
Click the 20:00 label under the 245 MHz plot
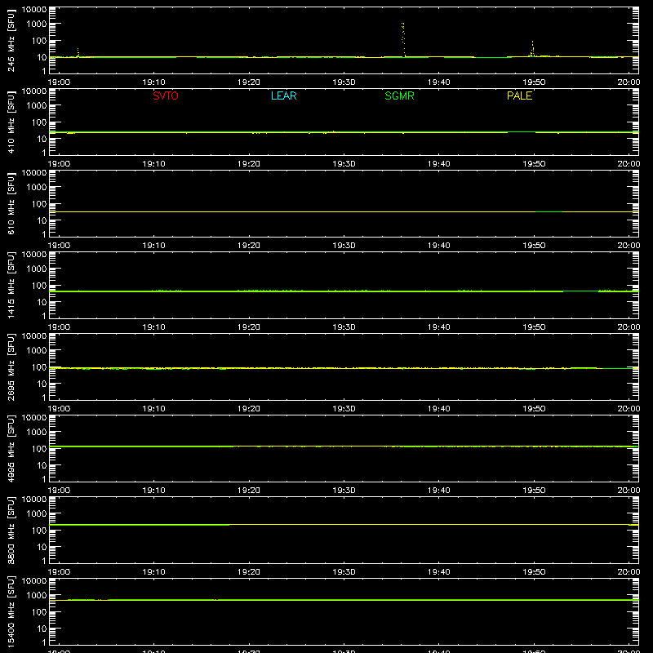(x=629, y=82)
